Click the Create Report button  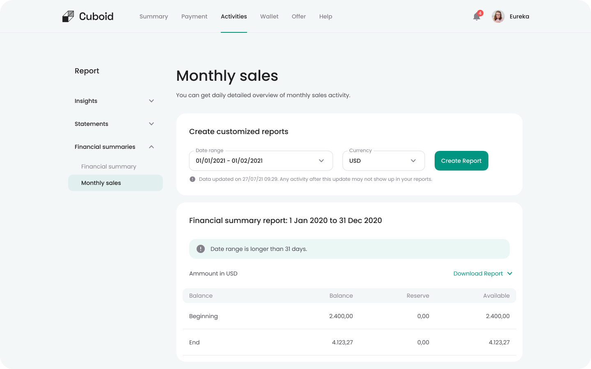pos(461,161)
